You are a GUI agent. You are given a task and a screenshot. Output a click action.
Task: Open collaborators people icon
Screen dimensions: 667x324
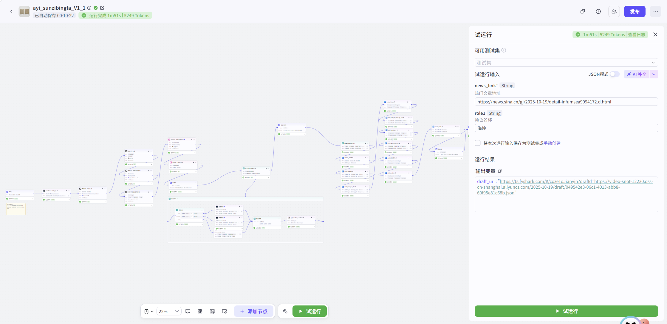[x=614, y=11]
